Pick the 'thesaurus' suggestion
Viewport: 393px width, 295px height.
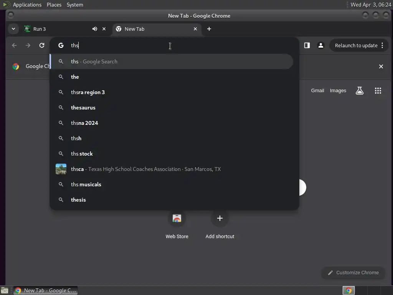click(x=172, y=108)
